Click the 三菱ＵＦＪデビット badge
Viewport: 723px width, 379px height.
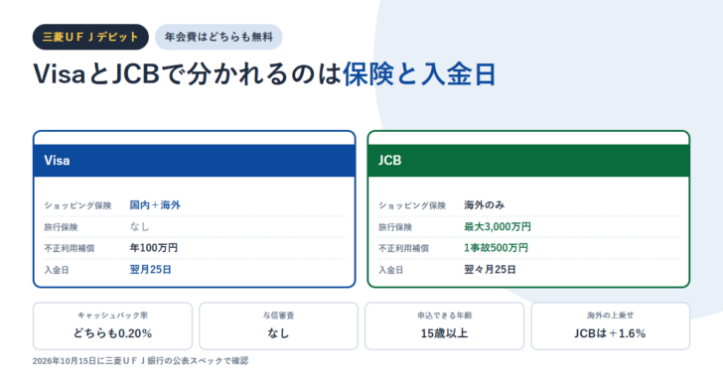[90, 37]
